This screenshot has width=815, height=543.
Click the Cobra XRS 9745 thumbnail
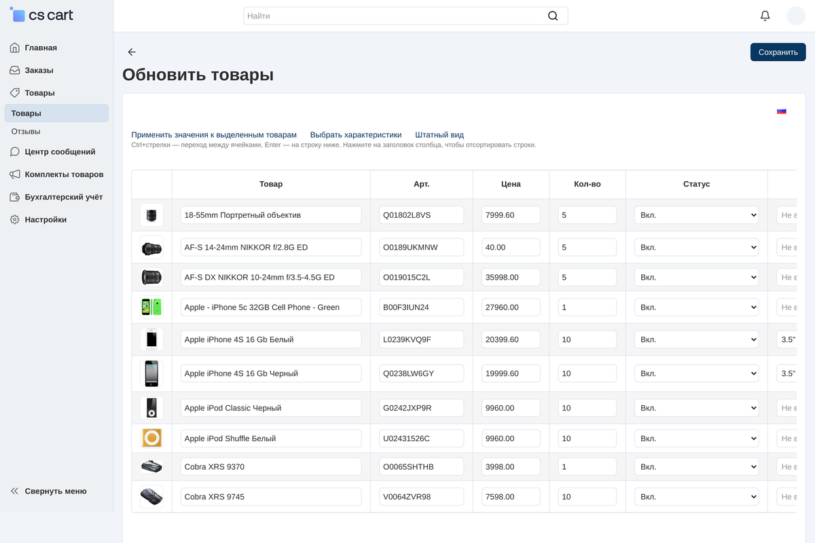(151, 497)
